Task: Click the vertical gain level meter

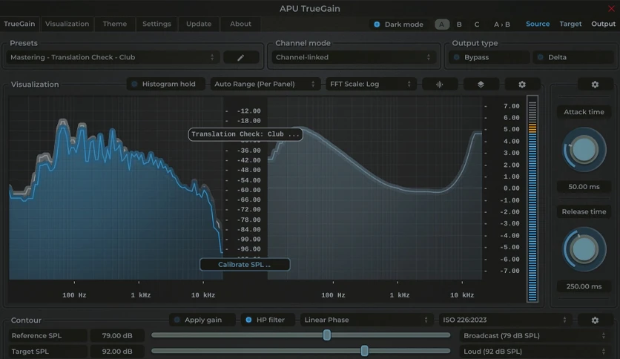Action: pos(532,199)
